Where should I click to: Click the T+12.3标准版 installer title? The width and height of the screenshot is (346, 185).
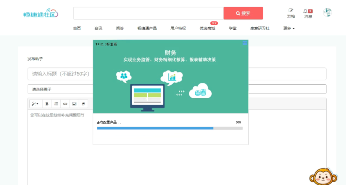point(106,44)
